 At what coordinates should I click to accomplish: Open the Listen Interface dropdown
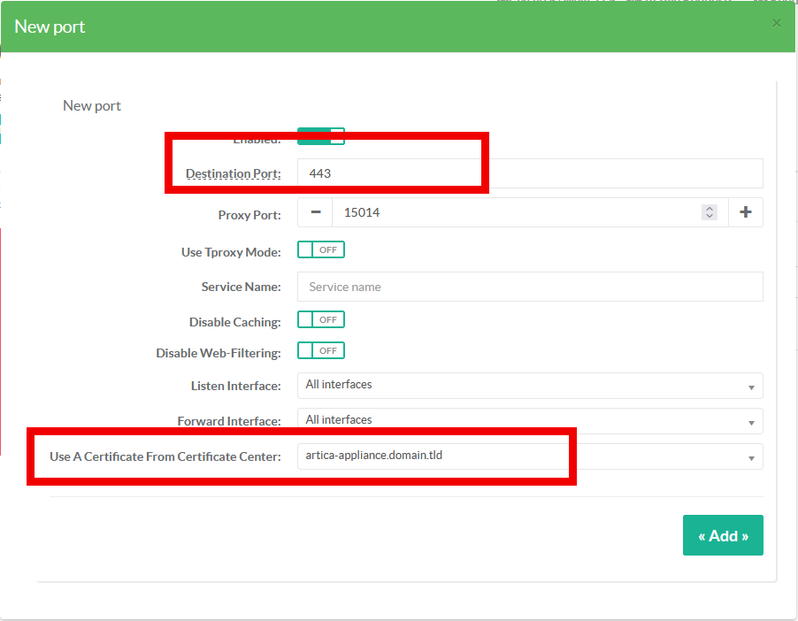click(529, 386)
